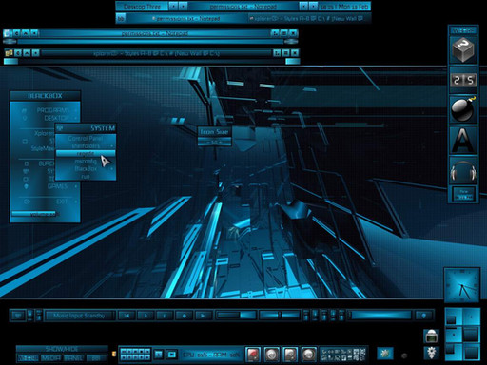This screenshot has height=365, width=487.
Task: Open the large letter A font icon
Action: [x=463, y=140]
